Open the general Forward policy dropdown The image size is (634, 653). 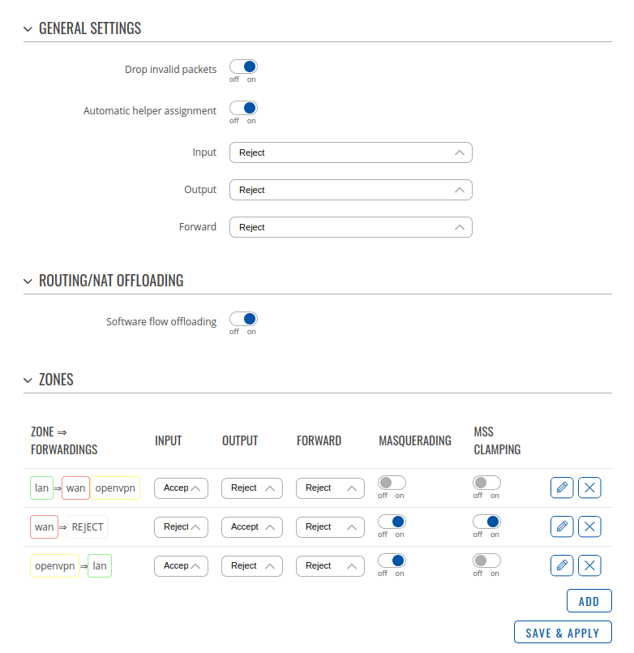click(x=351, y=227)
